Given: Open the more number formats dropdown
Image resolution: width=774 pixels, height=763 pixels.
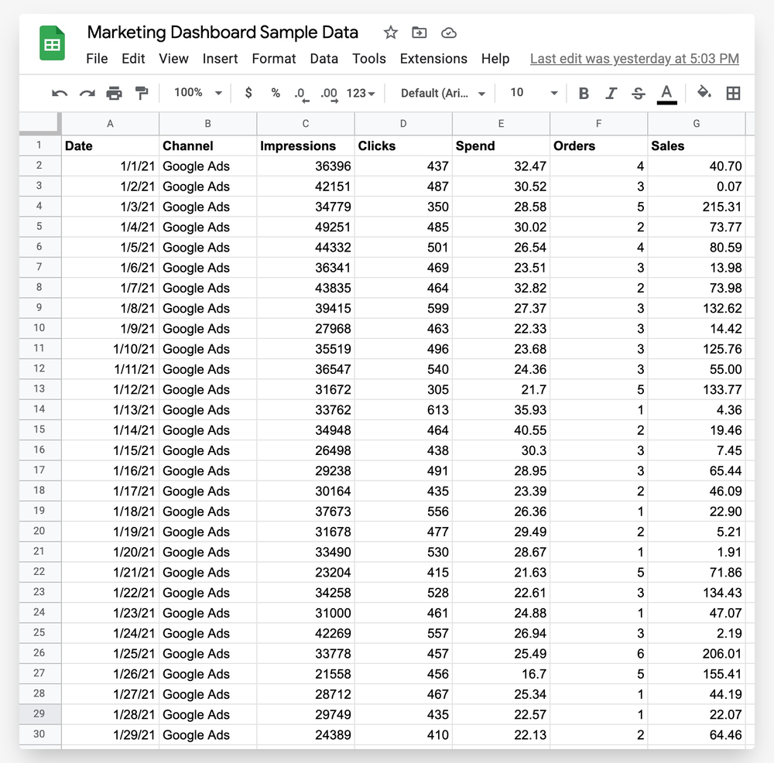Looking at the screenshot, I should pos(358,93).
